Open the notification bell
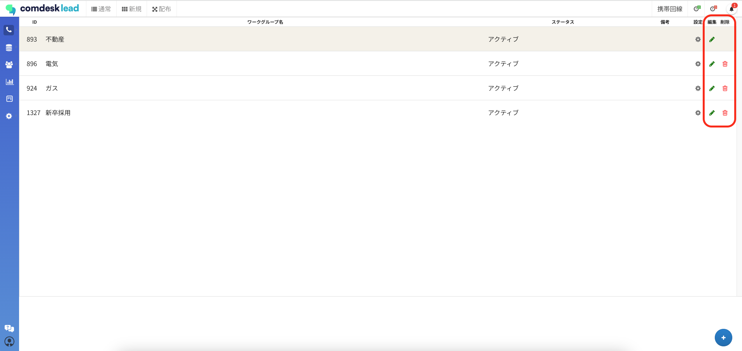 tap(732, 9)
